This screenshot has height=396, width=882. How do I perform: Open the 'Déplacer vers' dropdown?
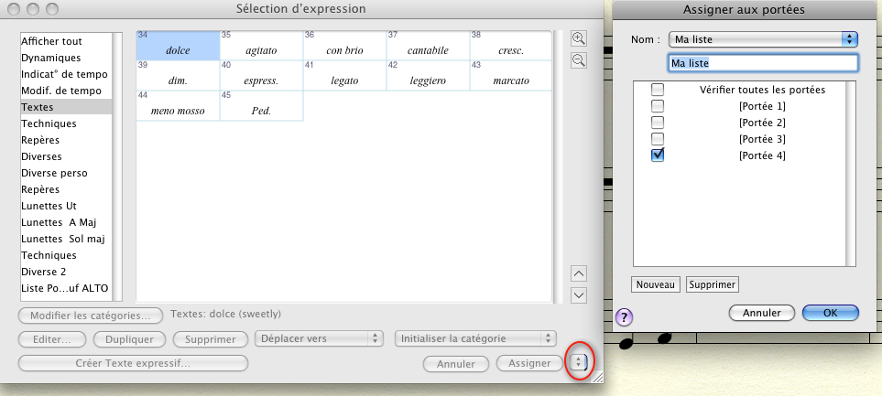319,338
